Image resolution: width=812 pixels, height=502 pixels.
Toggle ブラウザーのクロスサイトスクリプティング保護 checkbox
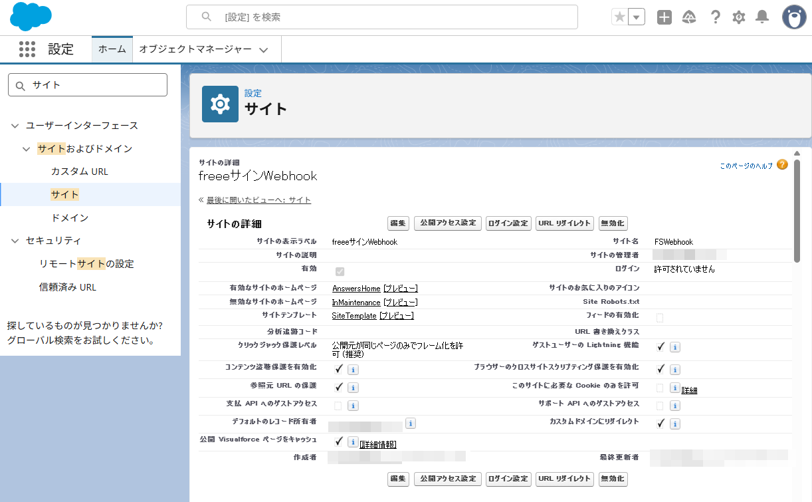pyautogui.click(x=660, y=368)
